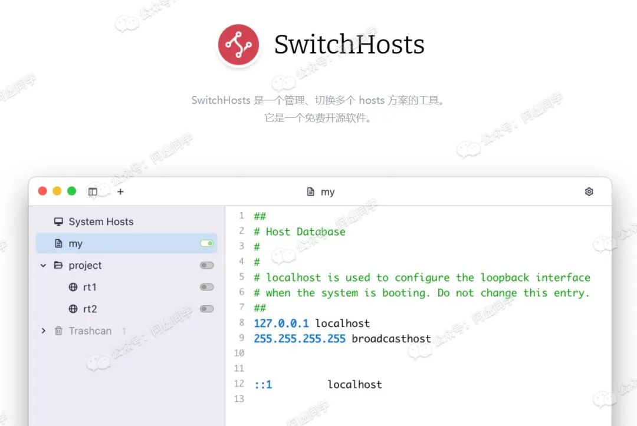Click the Chinese description line beginning SwitchHosts
Image resolution: width=637 pixels, height=426 pixels.
coord(318,100)
